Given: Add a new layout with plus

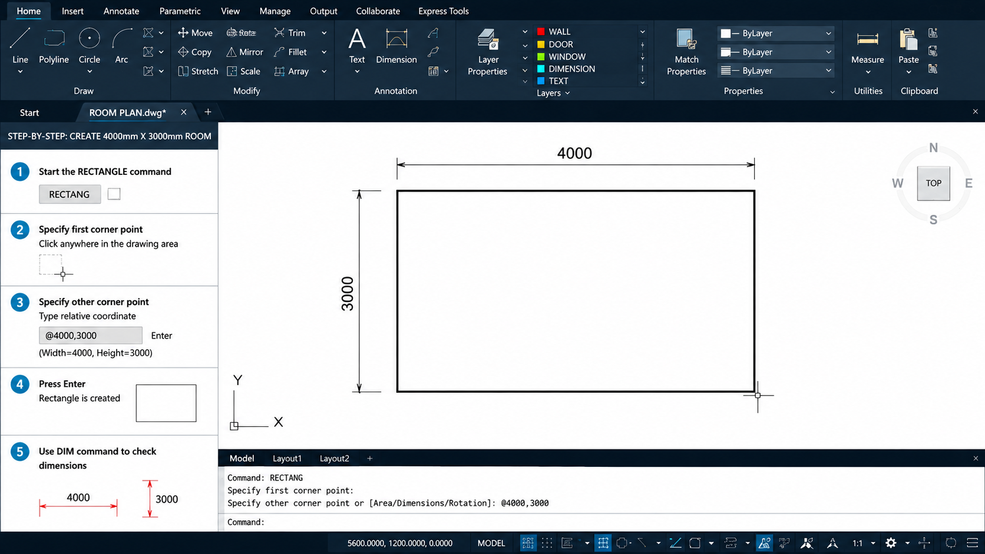Looking at the screenshot, I should click(370, 458).
